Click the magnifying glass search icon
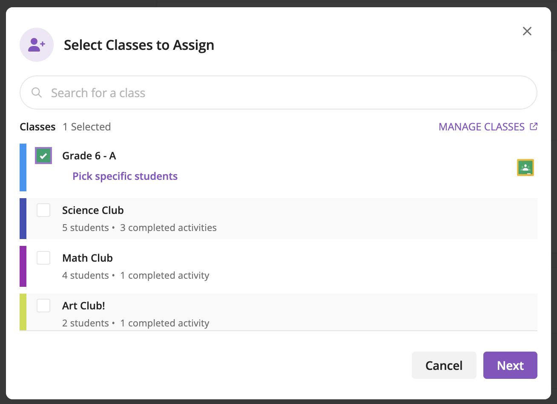The width and height of the screenshot is (557, 404). [37, 92]
